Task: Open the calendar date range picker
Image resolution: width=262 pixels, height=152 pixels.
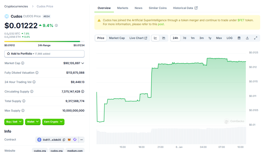Action: tap(239, 38)
